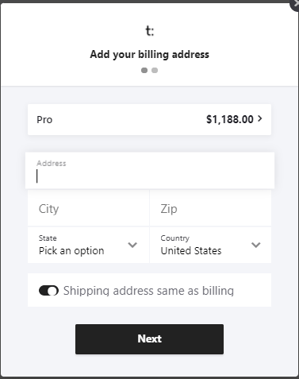Image resolution: width=299 pixels, height=379 pixels.
Task: Click into the Zip field
Action: [x=210, y=208]
